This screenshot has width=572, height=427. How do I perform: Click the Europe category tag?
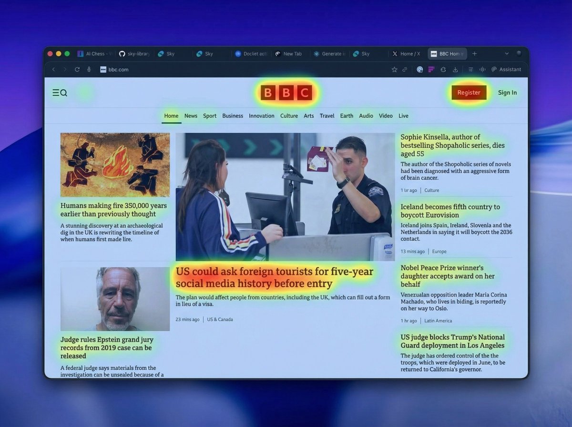(439, 251)
